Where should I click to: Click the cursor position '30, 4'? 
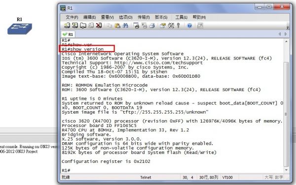pyautogui.click(x=188, y=177)
